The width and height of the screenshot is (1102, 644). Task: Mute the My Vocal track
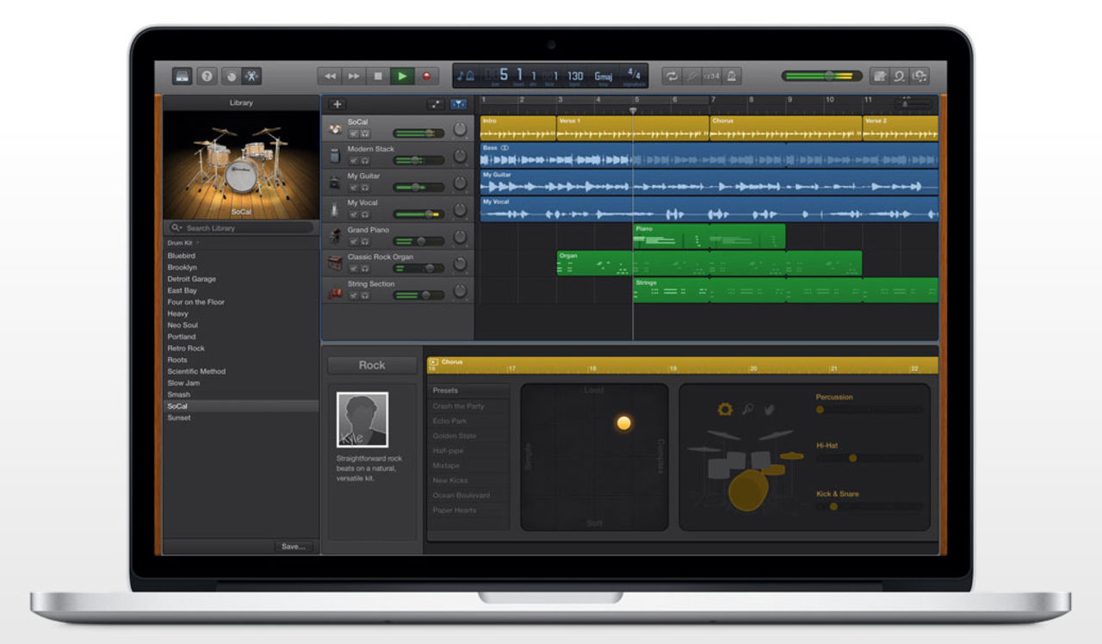(x=354, y=214)
